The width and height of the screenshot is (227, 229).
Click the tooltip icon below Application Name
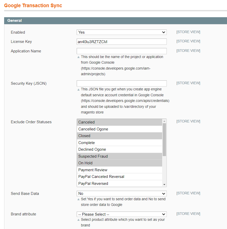click(x=78, y=57)
